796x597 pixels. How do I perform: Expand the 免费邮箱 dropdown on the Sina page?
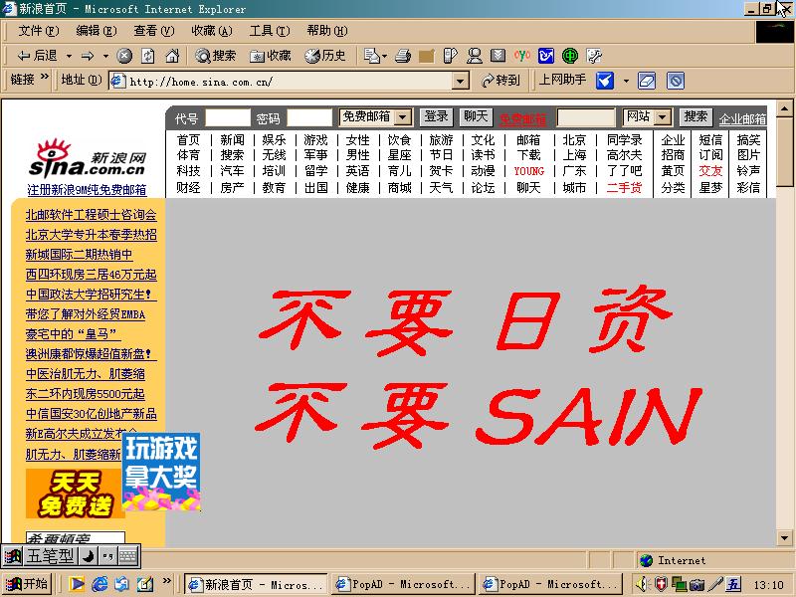point(403,117)
